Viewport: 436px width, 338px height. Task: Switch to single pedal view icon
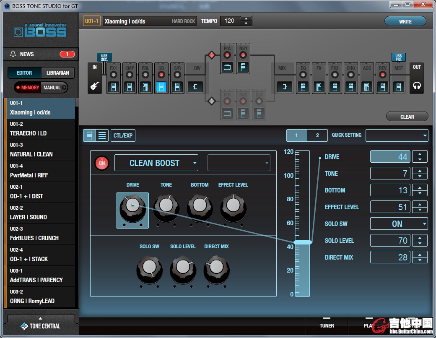[89, 135]
